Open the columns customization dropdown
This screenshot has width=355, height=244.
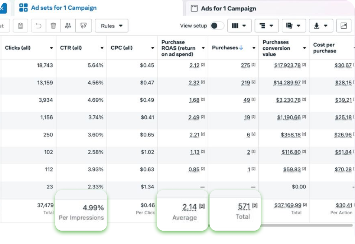point(239,26)
